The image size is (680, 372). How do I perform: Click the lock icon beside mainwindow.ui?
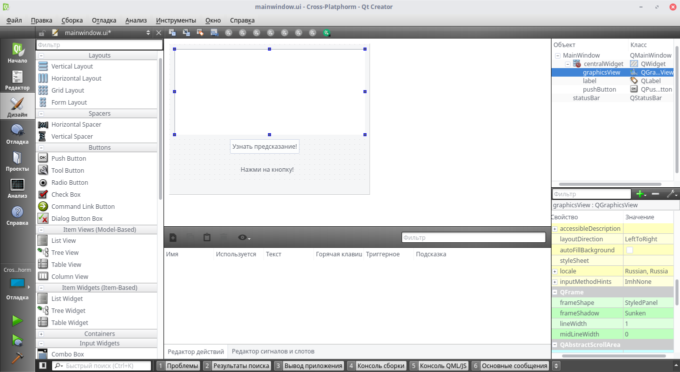pos(42,33)
